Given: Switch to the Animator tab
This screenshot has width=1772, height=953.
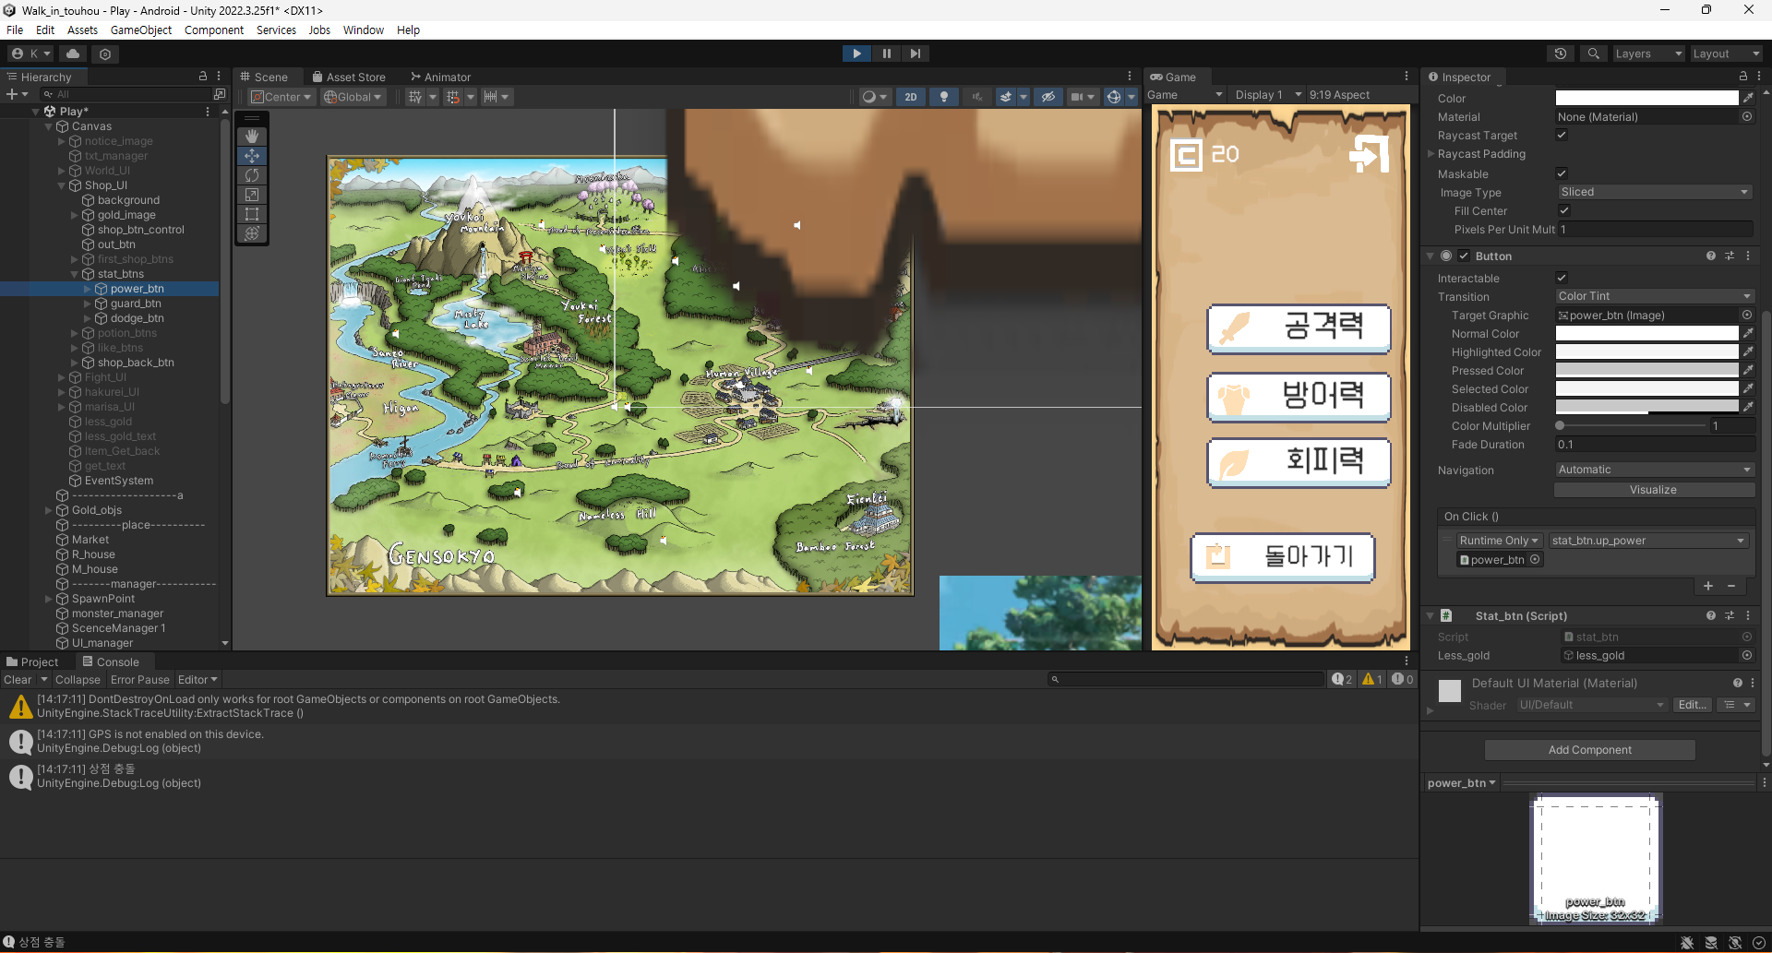Looking at the screenshot, I should coord(440,77).
